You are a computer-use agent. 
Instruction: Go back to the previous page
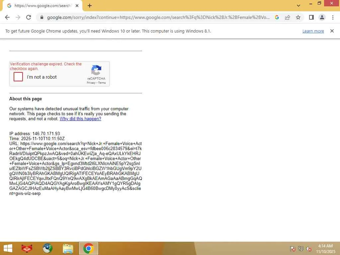click(7, 17)
